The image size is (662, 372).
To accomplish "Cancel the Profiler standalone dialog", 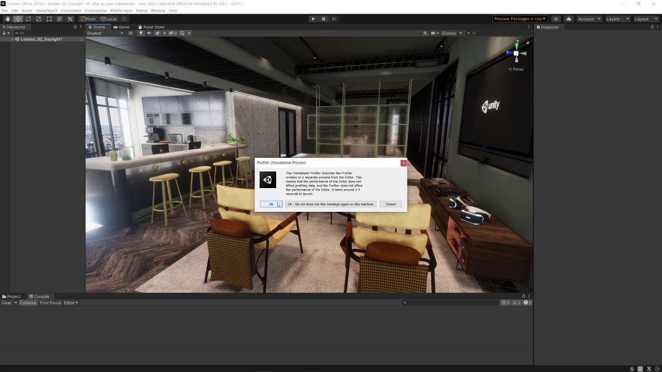I will coord(390,204).
